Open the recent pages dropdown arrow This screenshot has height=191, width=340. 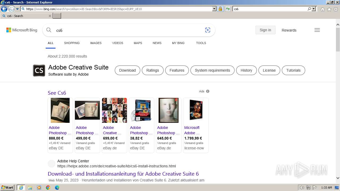pyautogui.click(x=18, y=9)
